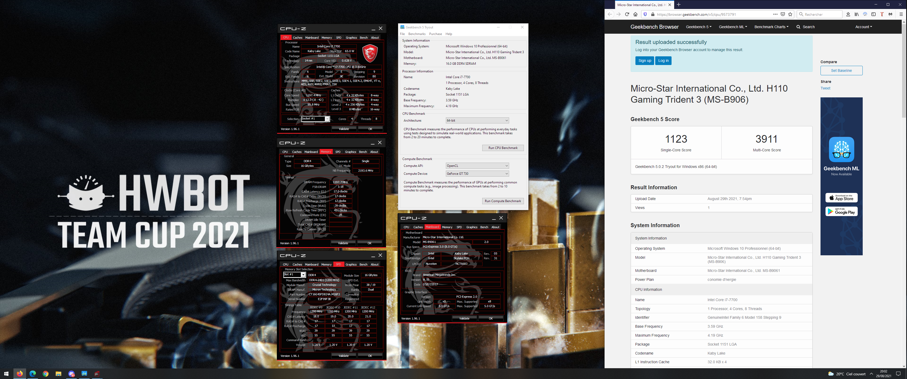The image size is (907, 379).
Task: Click the taskbar clock showing 20:02
Action: tap(884, 374)
